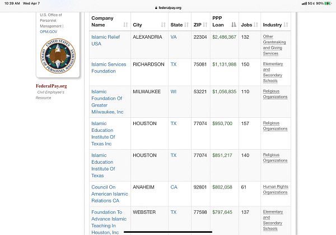The height and width of the screenshot is (235, 336).
Task: Open the FederalPay.org site link
Action: coord(51,86)
